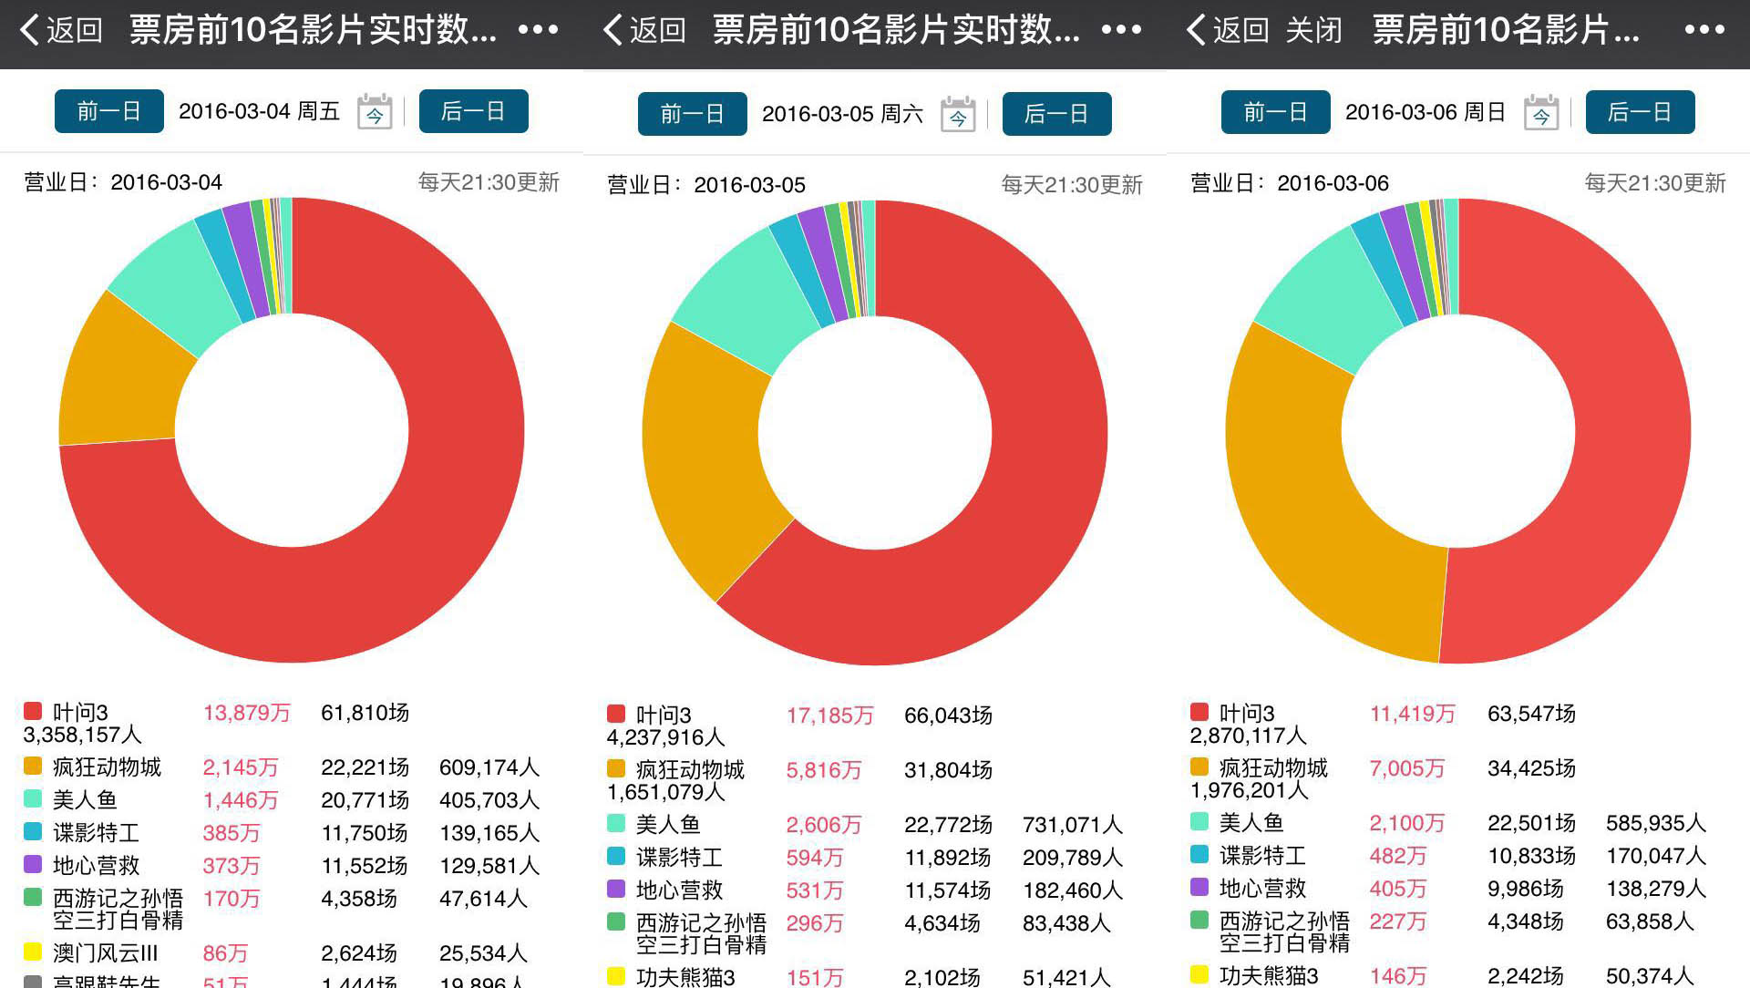This screenshot has height=988, width=1750.
Task: Go to previous day from 2016-03-05
Action: 693,114
